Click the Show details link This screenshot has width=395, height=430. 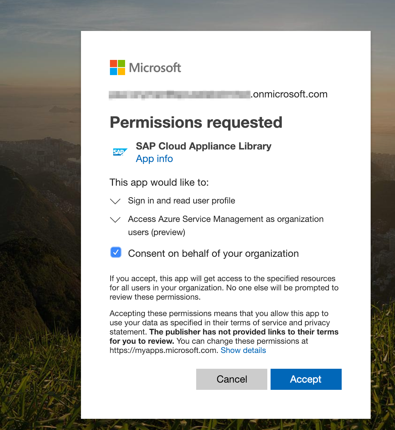click(x=243, y=350)
